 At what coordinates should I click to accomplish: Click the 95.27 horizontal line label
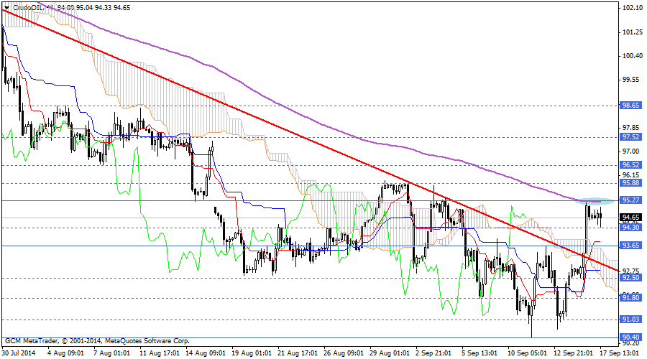coord(631,200)
